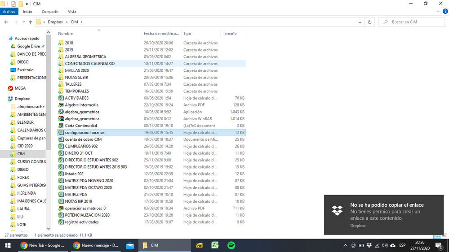This screenshot has height=252, width=449.
Task: Open the Quick Access Toolbar customize dropdown
Action: (x=27, y=4)
